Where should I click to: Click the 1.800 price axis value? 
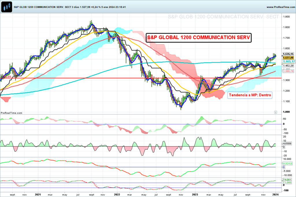pos(286,27)
